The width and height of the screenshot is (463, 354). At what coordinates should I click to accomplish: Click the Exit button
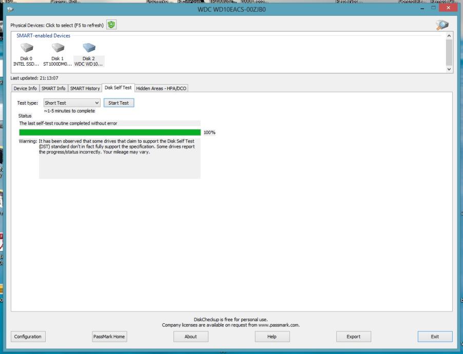pos(435,337)
